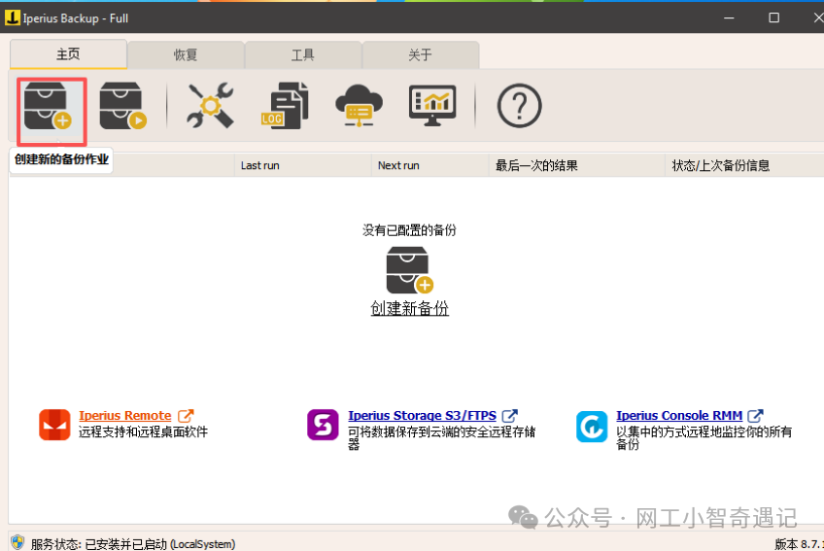
Task: Open settings via wrench and gear icon
Action: pyautogui.click(x=210, y=106)
